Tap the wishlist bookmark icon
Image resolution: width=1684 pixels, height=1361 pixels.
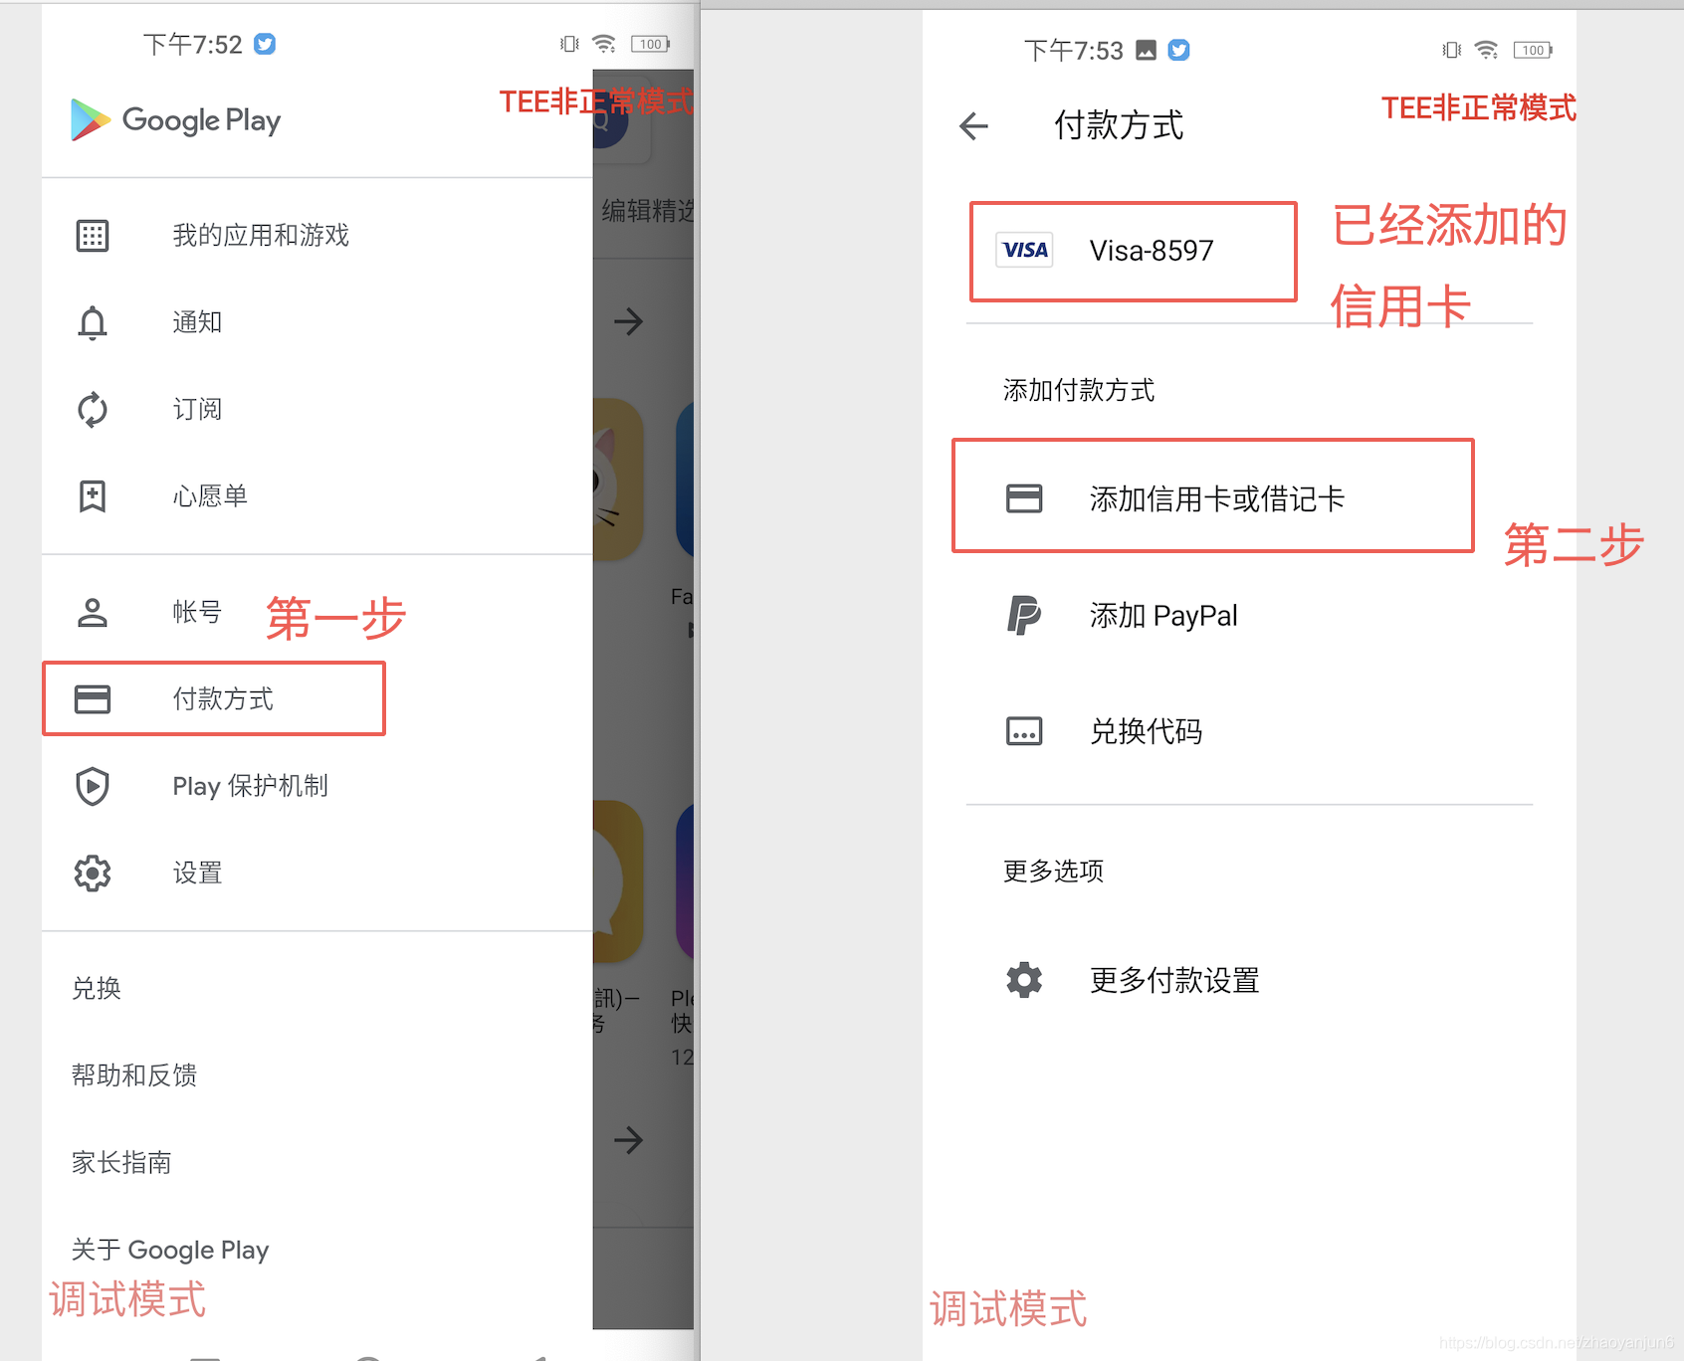(93, 495)
